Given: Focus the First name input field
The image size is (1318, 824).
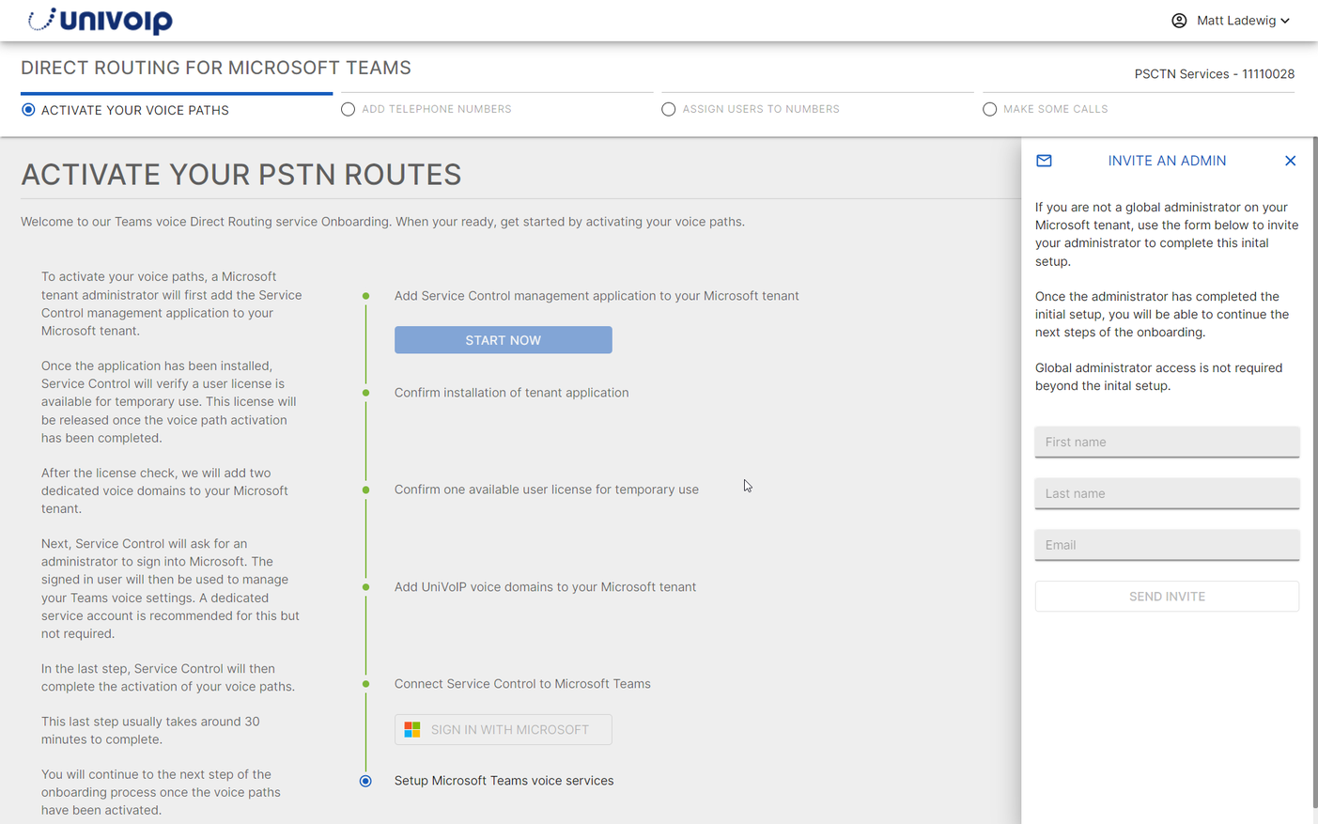Looking at the screenshot, I should (x=1167, y=442).
